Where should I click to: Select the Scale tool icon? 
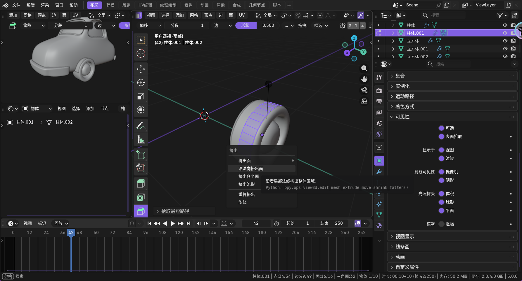[x=141, y=96]
